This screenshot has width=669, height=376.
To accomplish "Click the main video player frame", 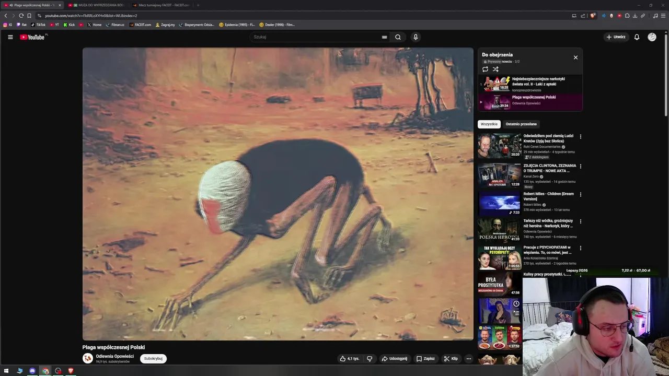I will pos(278,194).
